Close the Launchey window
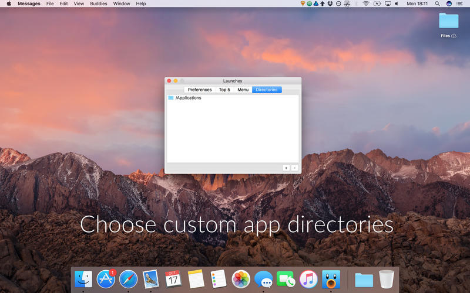Viewport: 470px width, 293px height. [x=169, y=81]
